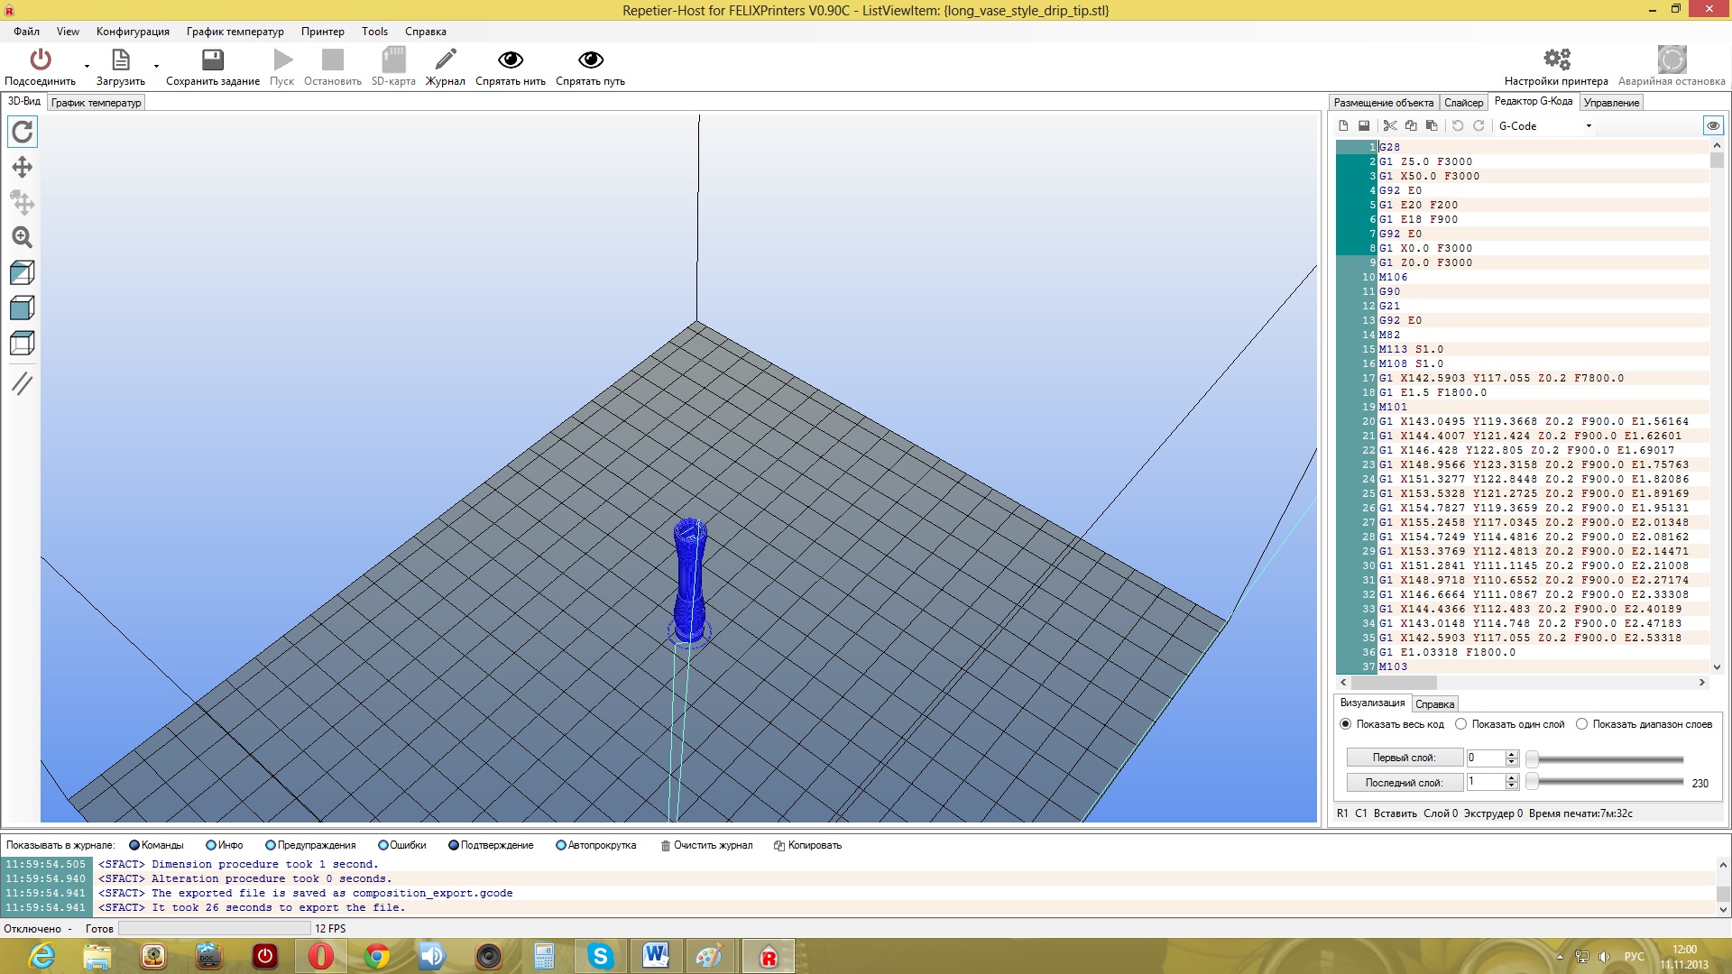This screenshot has width=1732, height=974.
Task: Click the undo arrow icon
Action: coord(1458,126)
